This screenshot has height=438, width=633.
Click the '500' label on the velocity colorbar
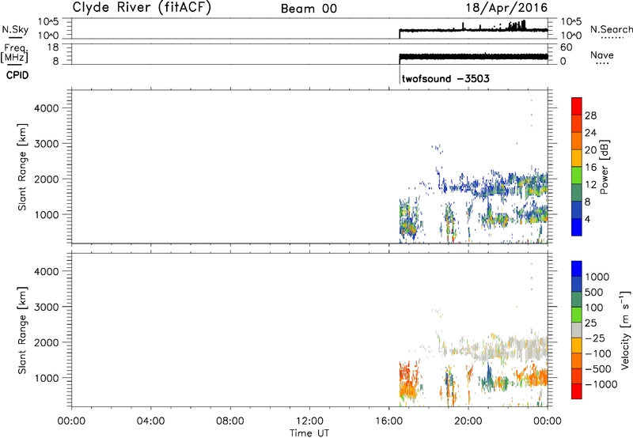pos(596,292)
